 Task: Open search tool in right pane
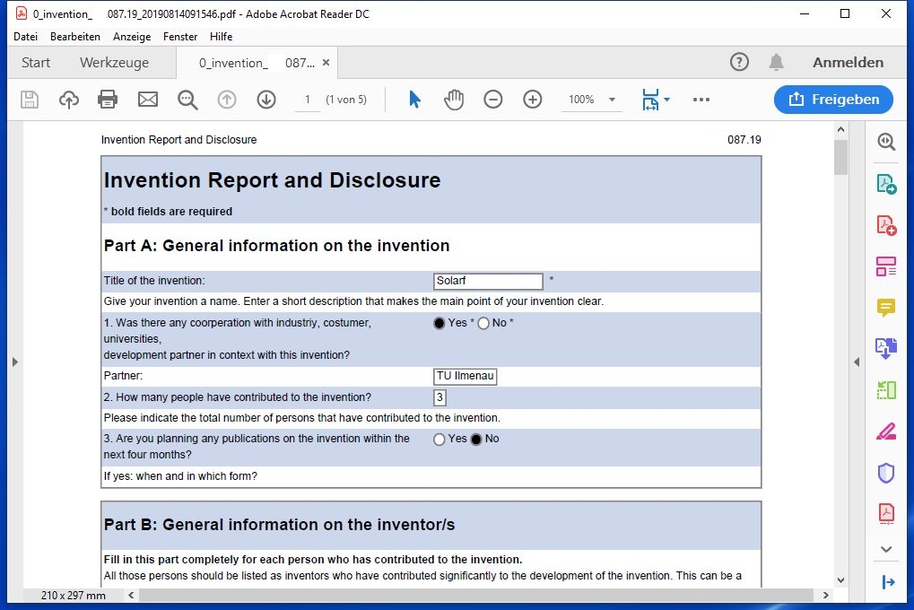tap(886, 142)
